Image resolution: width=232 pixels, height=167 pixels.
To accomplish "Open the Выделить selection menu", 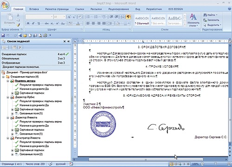I will 212,25.
